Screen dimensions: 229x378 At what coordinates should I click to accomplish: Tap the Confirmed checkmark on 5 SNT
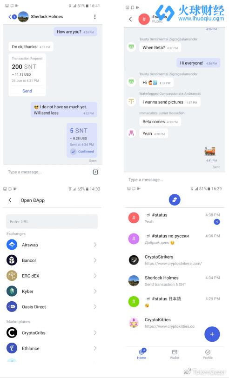tap(74, 152)
